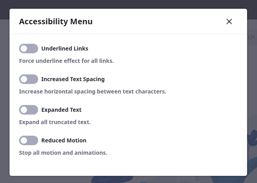Select the "Expanded Text" option label
The height and width of the screenshot is (183, 257).
[x=61, y=110]
